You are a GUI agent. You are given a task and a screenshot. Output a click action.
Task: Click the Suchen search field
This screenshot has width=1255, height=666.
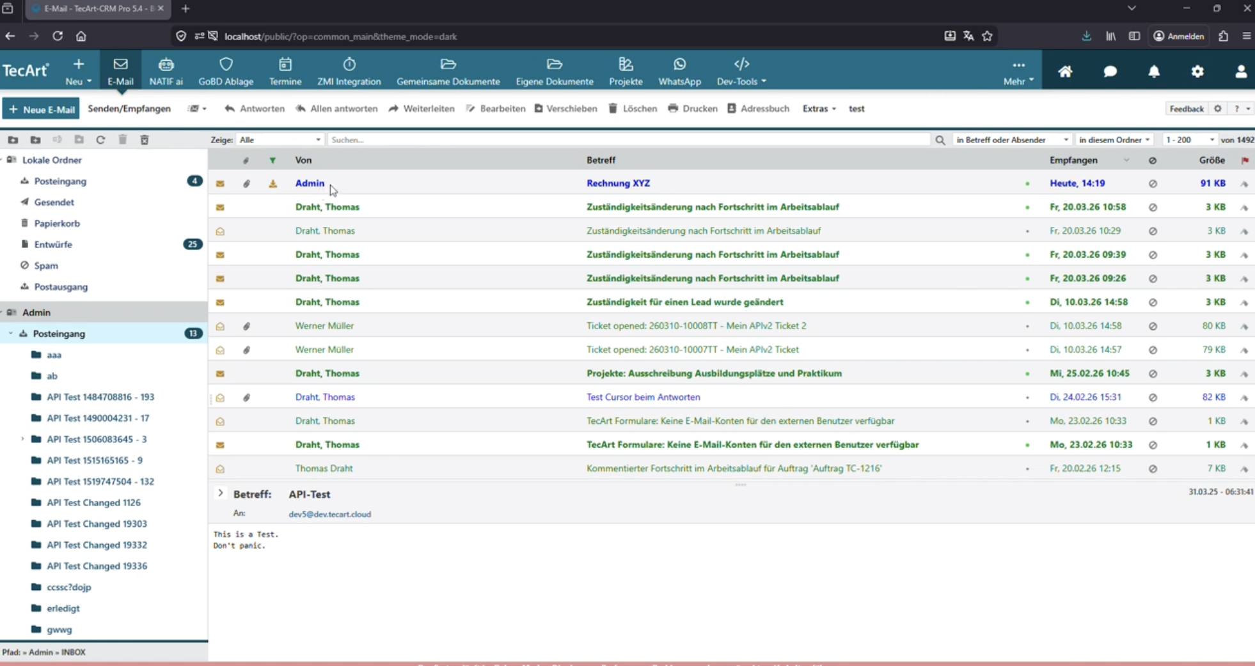pos(627,140)
